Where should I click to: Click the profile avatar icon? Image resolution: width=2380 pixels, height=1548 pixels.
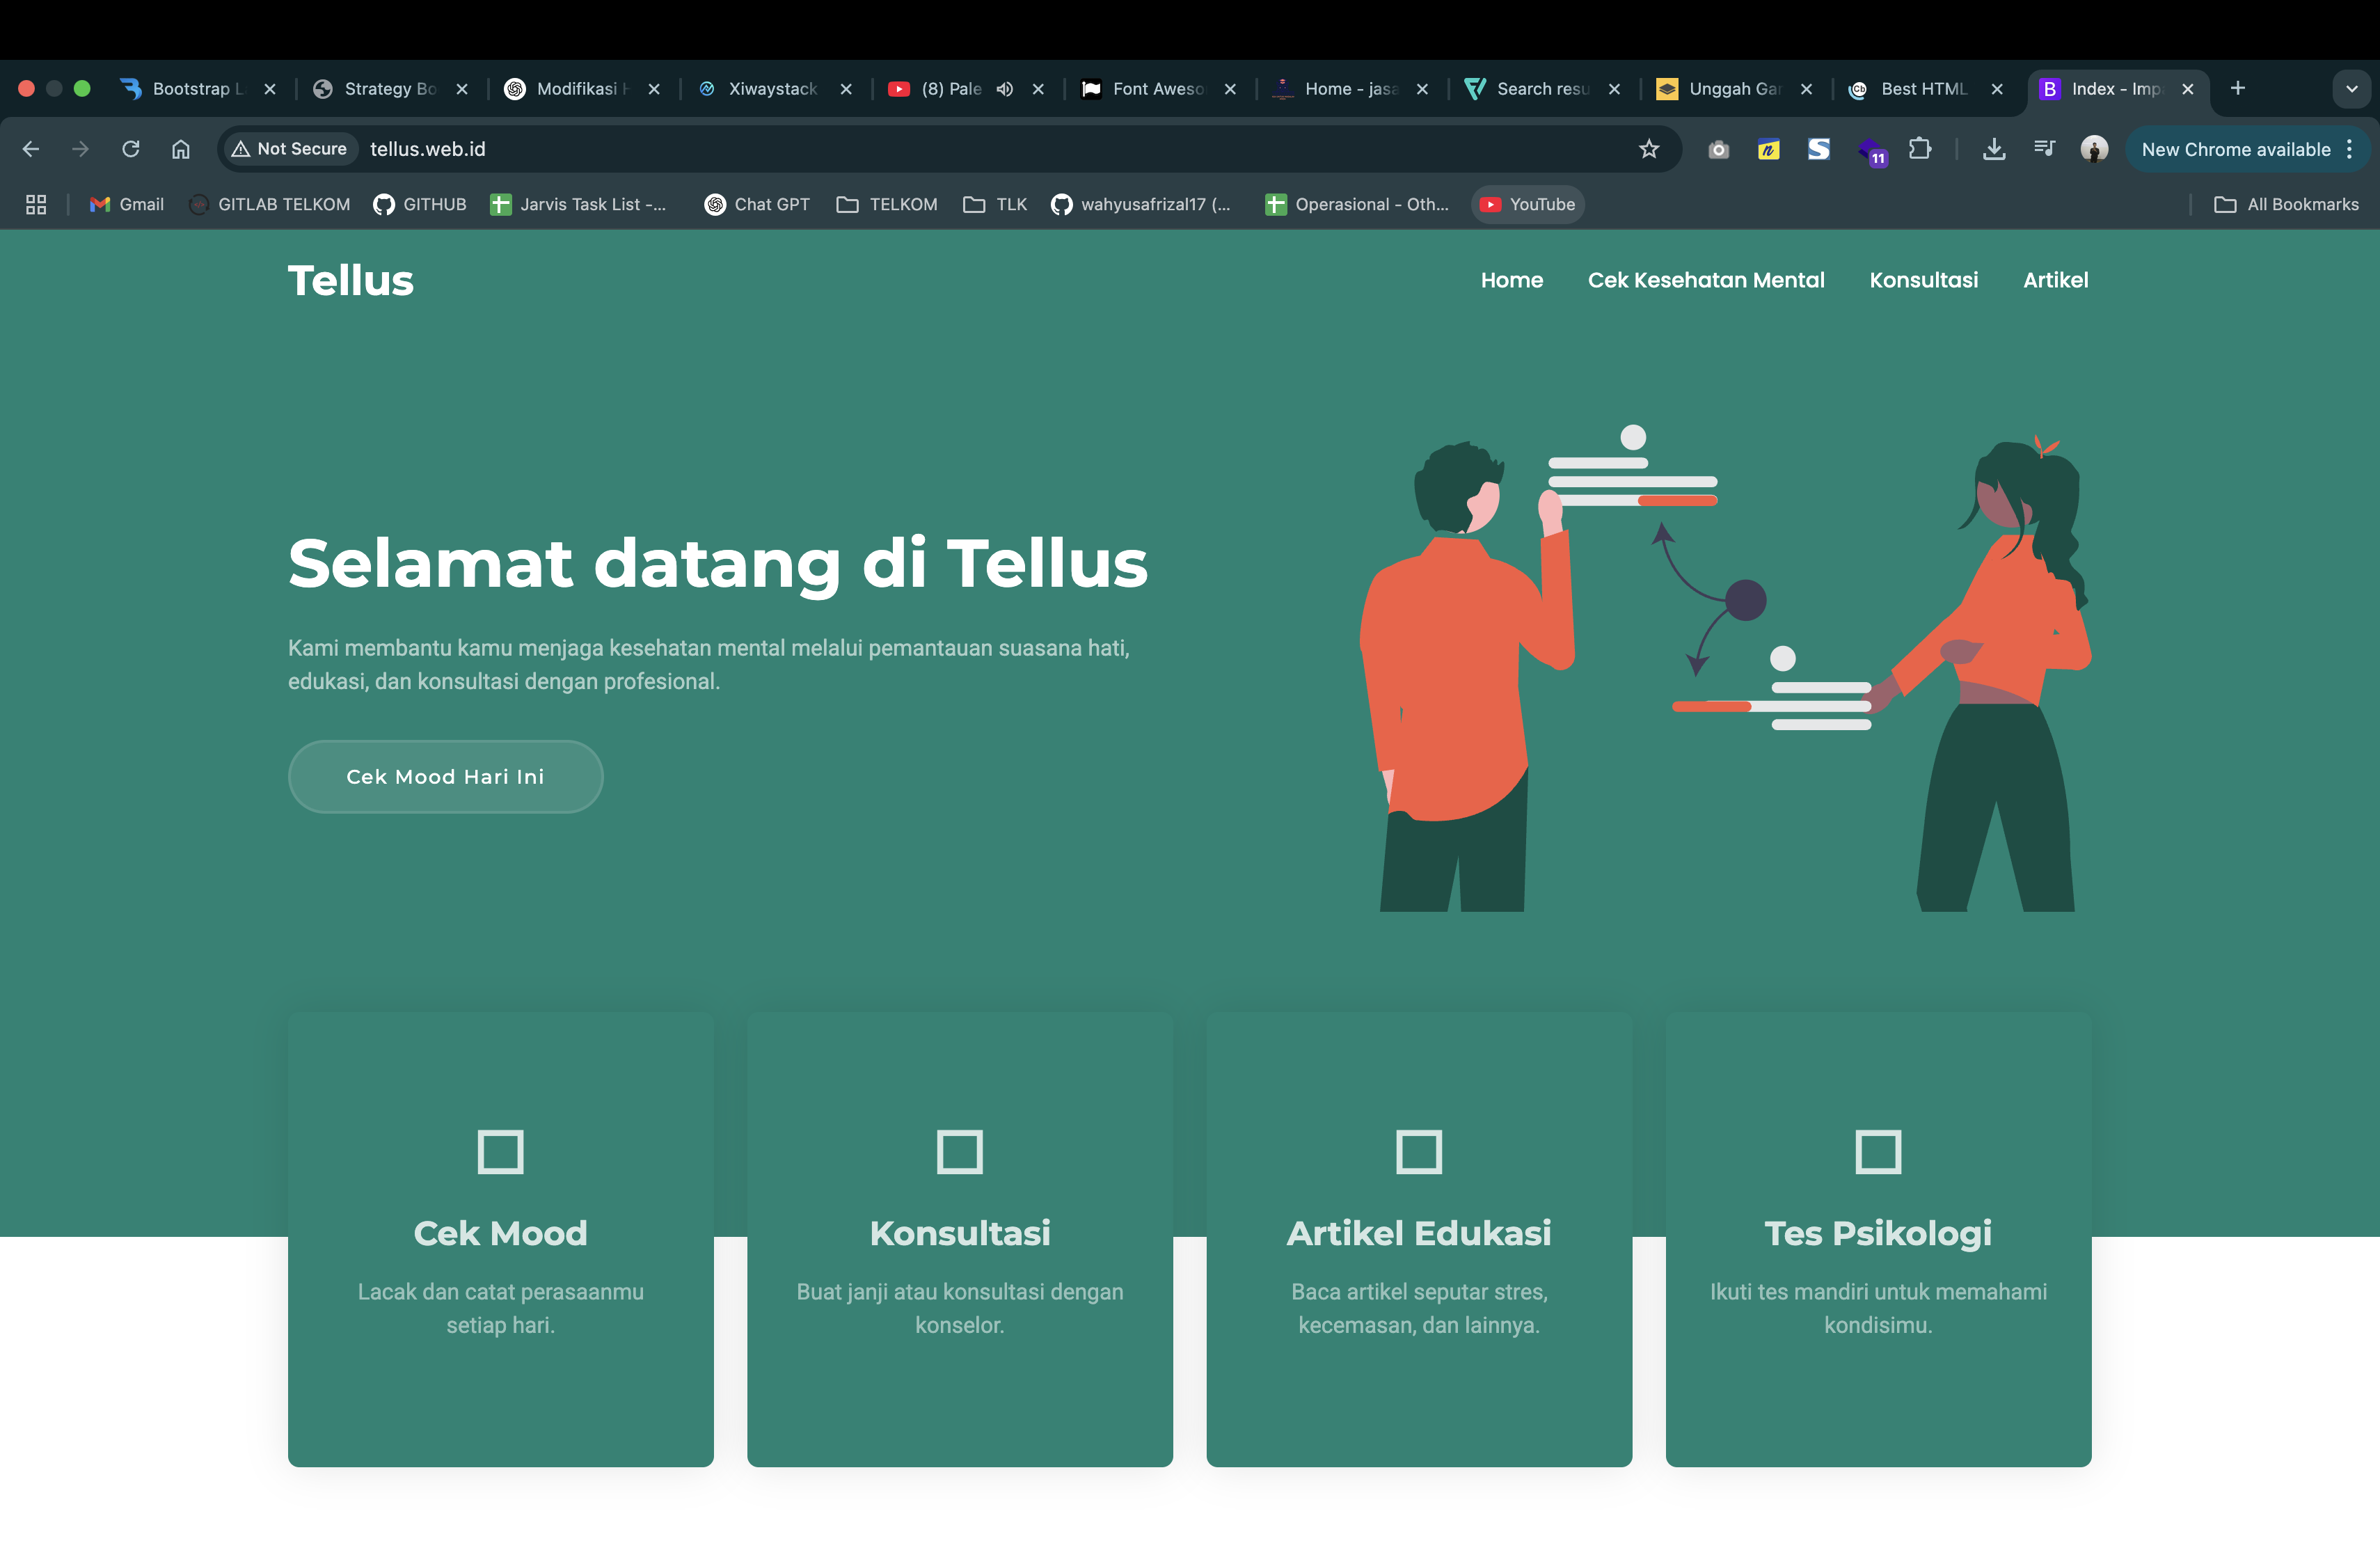pyautogui.click(x=2094, y=149)
